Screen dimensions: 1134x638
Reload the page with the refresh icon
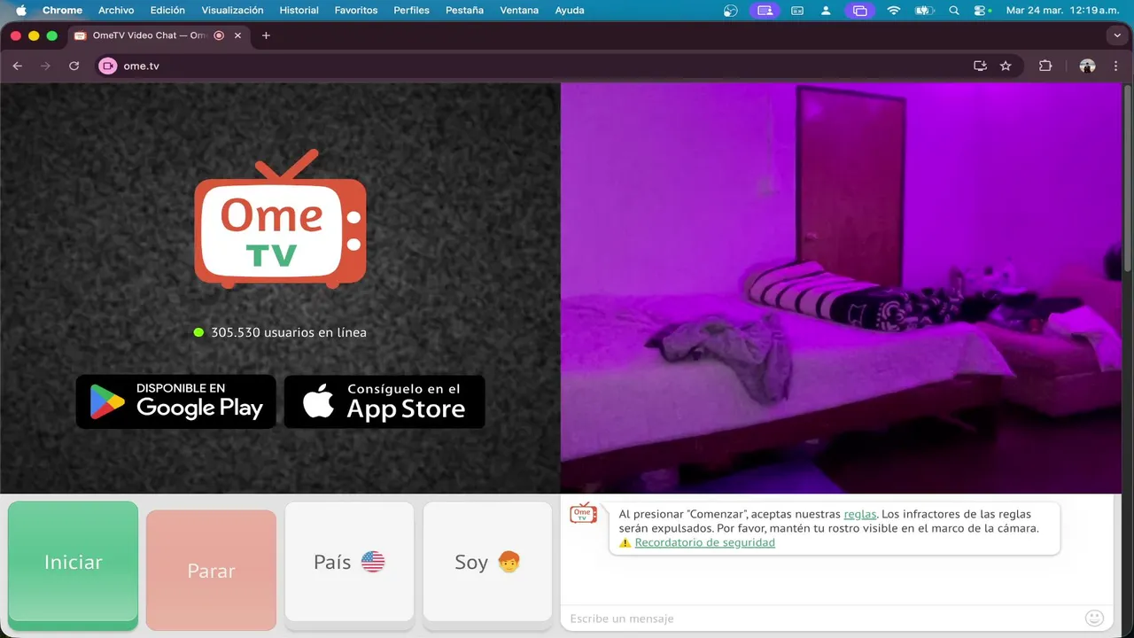click(74, 66)
